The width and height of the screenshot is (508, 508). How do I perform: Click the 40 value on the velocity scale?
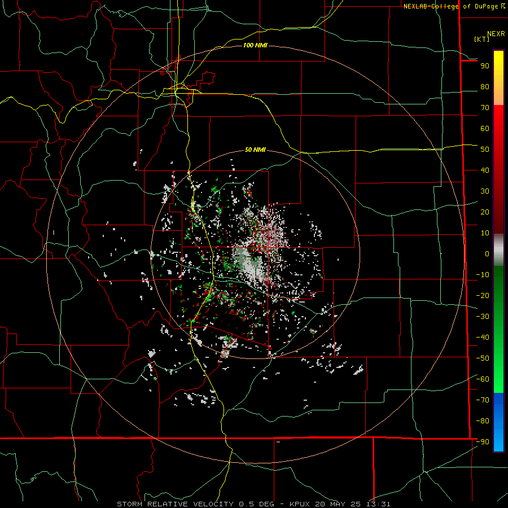point(485,170)
